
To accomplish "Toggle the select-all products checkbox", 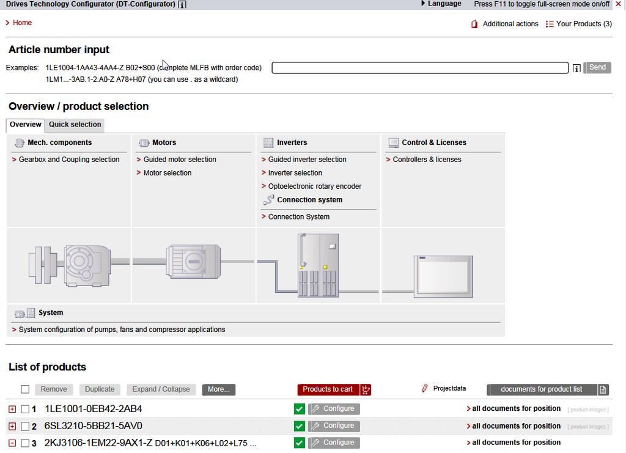I will (x=25, y=389).
